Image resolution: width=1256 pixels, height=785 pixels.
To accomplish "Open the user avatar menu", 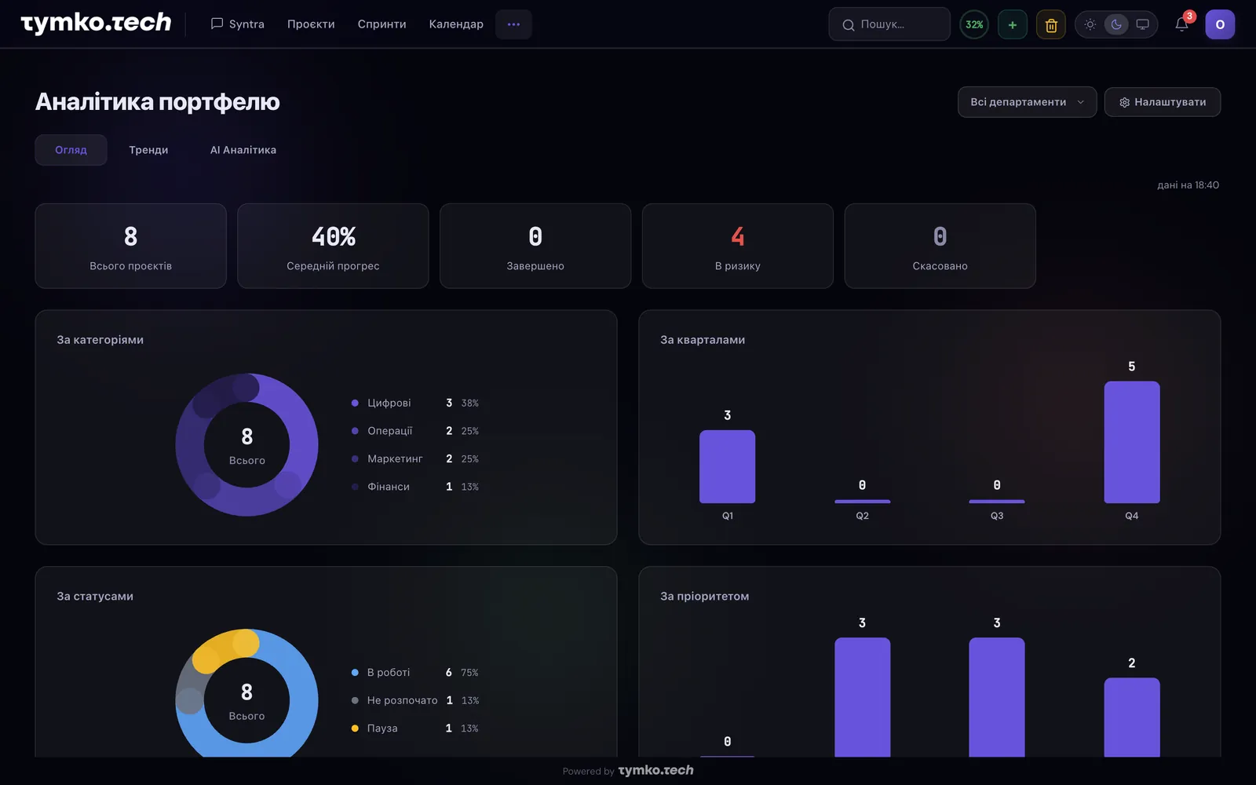I will 1220,24.
